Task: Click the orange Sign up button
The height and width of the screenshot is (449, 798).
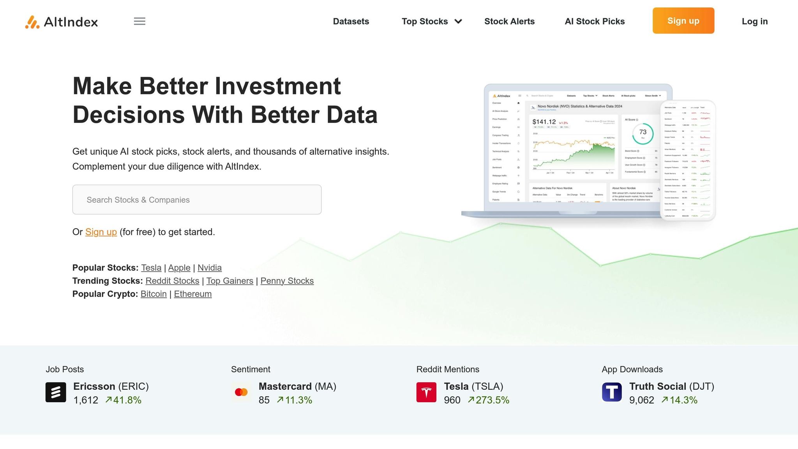Action: [683, 21]
